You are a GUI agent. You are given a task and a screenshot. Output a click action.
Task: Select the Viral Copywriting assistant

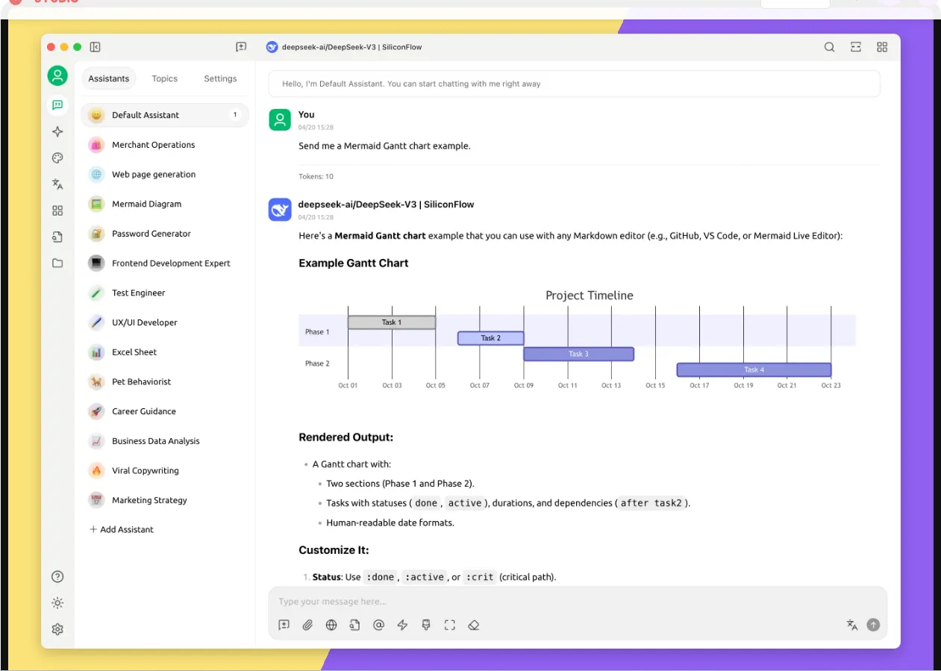(165, 470)
